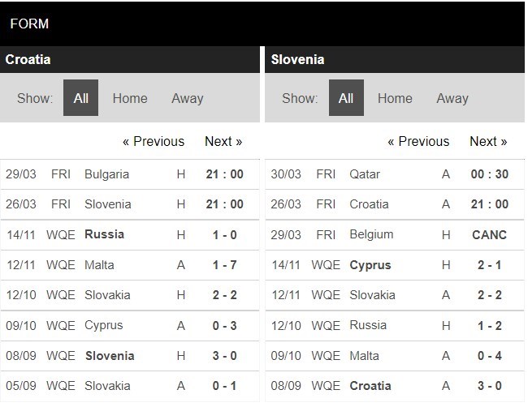Go to Next page in Croatia form
This screenshot has width=528, height=407.
[223, 141]
